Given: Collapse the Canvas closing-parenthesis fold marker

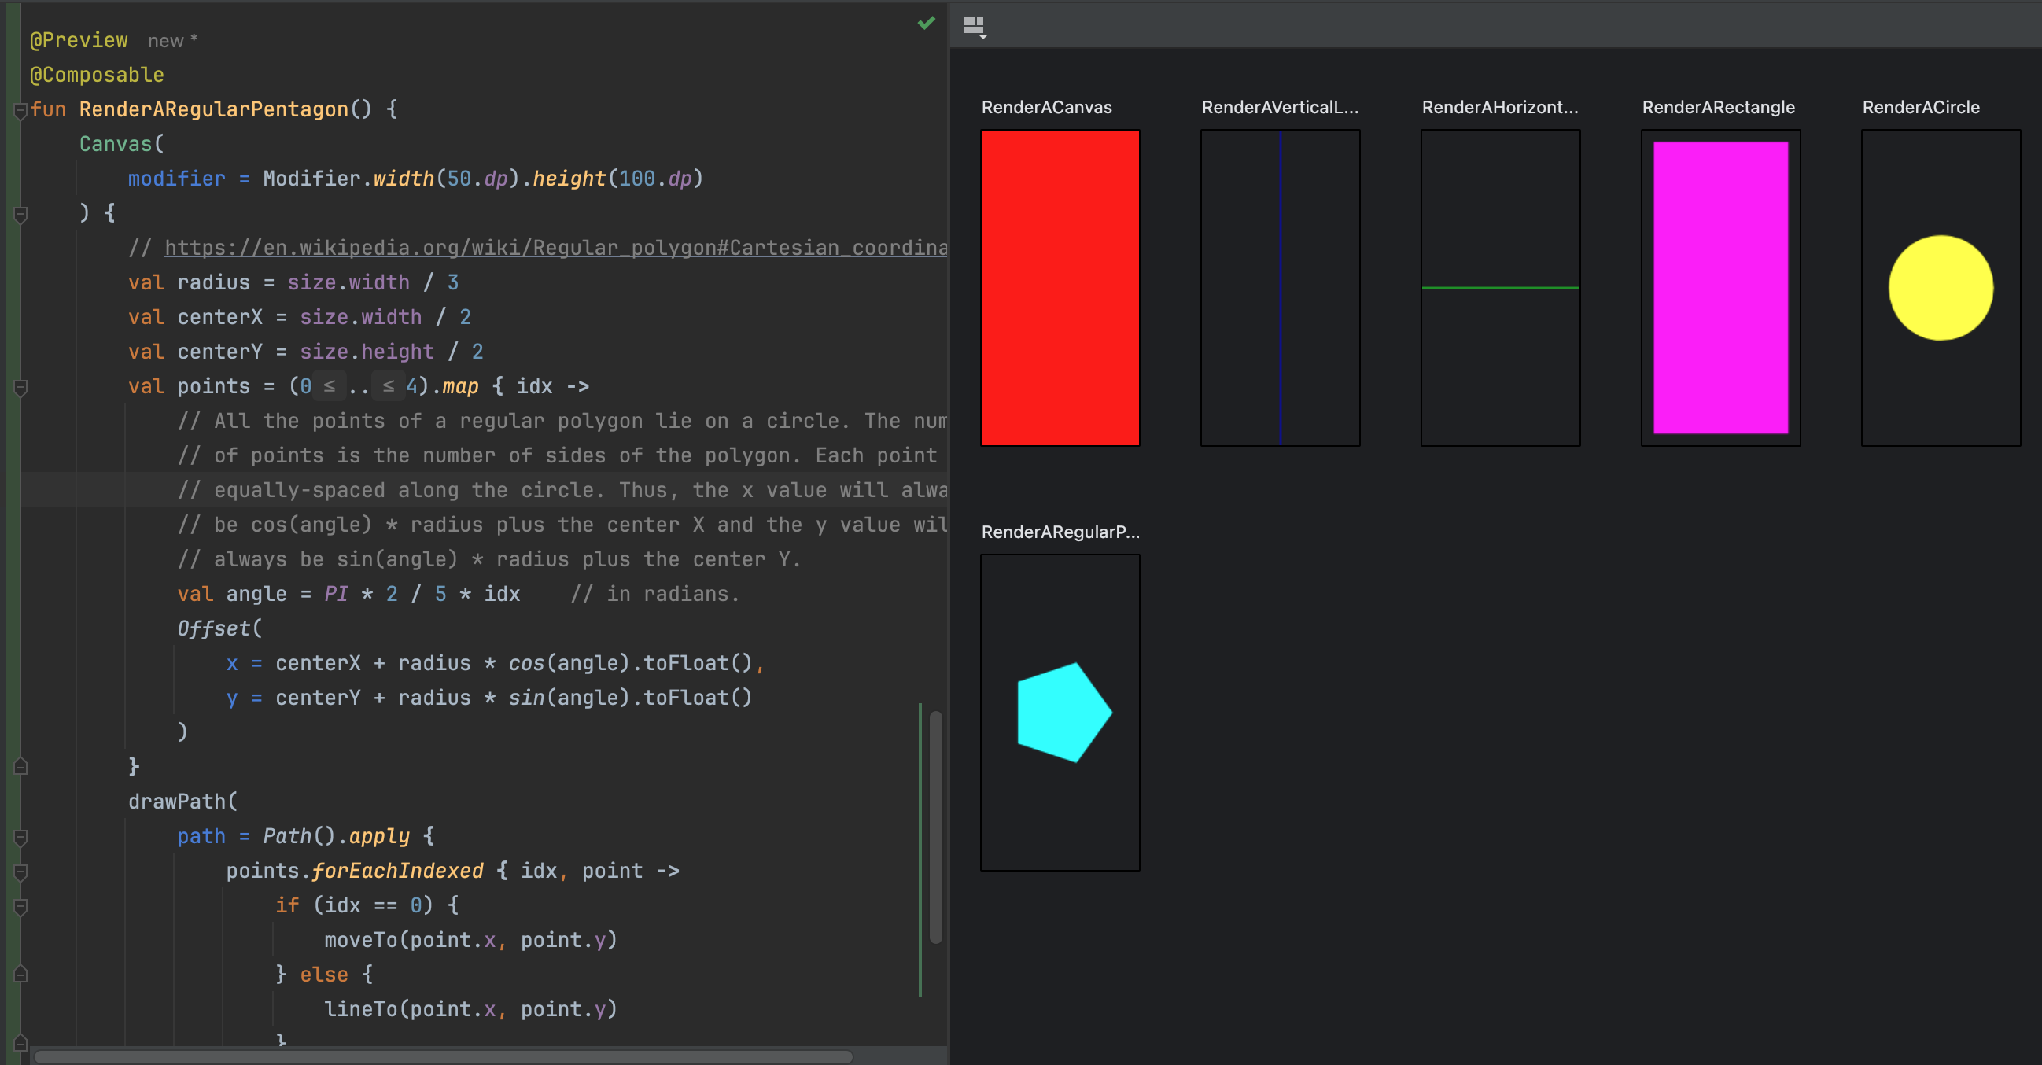Looking at the screenshot, I should tap(20, 214).
